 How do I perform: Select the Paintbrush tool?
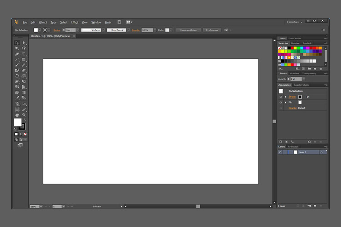click(x=17, y=65)
